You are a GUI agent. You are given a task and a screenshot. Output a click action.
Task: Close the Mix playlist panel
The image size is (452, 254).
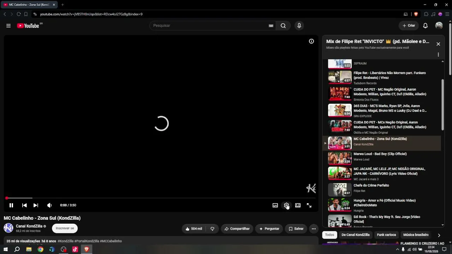click(438, 44)
